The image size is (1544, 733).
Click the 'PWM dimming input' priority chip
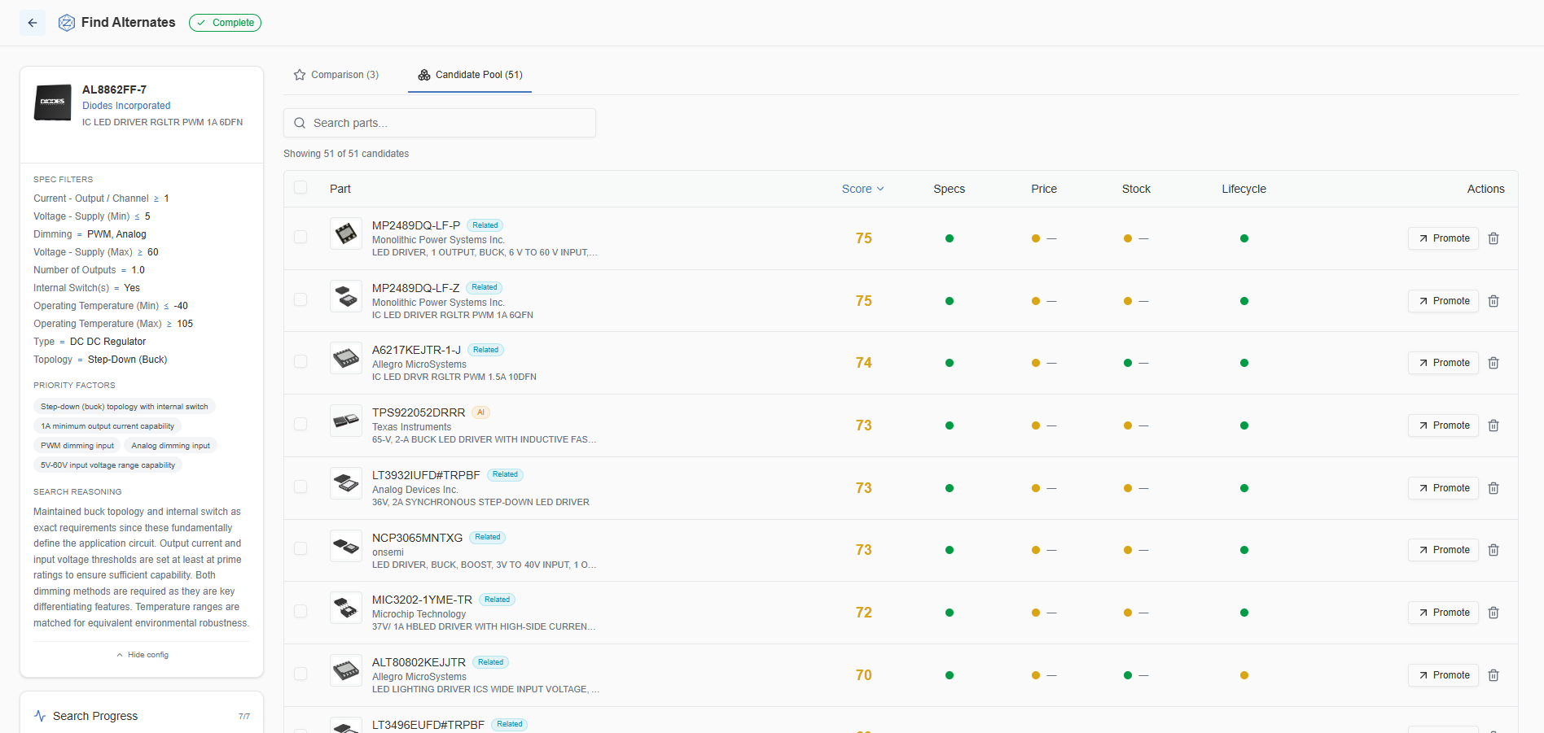pos(77,446)
